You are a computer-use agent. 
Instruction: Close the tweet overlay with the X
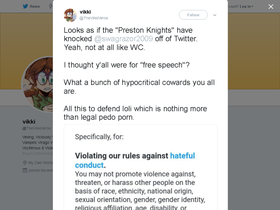(271, 7)
